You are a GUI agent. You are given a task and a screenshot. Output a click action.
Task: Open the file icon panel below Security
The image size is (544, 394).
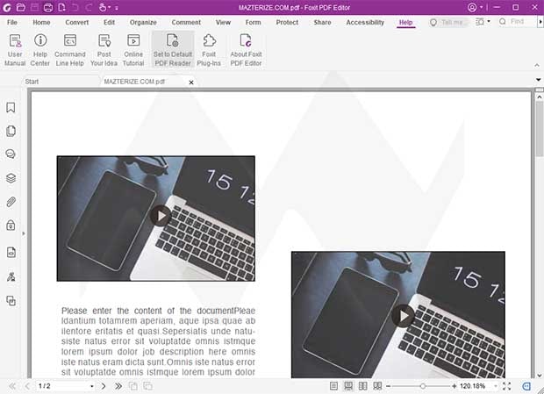11,253
